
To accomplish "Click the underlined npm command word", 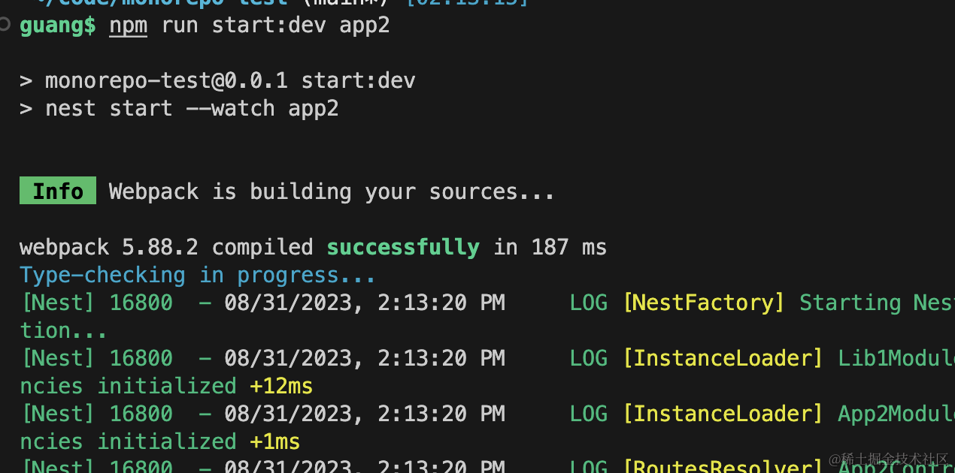I will pyautogui.click(x=128, y=26).
